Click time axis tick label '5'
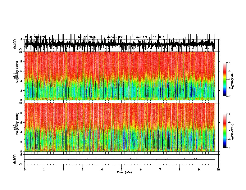The height and width of the screenshot is (190, 246). point(121,170)
